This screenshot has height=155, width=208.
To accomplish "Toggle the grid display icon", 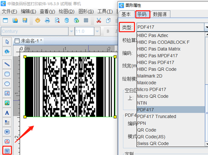I will 86,20.
